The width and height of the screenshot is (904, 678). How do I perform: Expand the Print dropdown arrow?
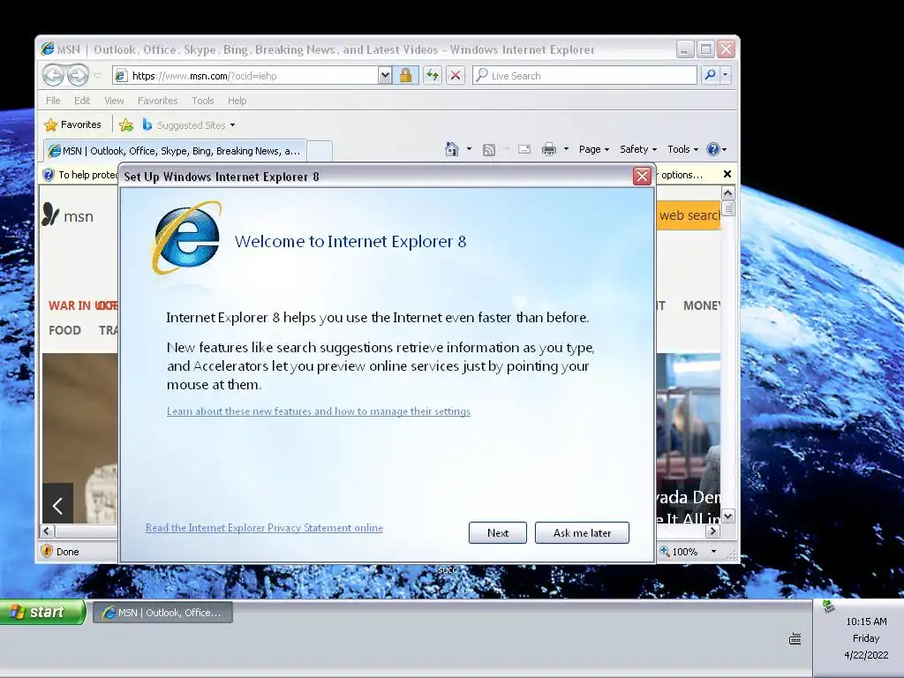tap(566, 149)
